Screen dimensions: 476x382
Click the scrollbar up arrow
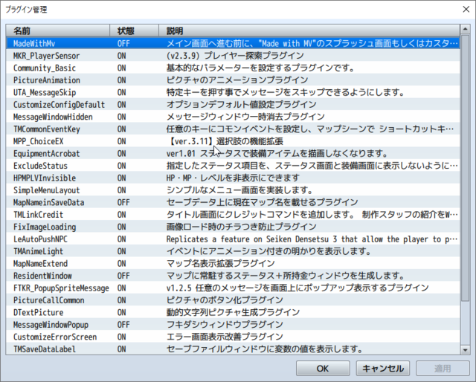[465, 29]
